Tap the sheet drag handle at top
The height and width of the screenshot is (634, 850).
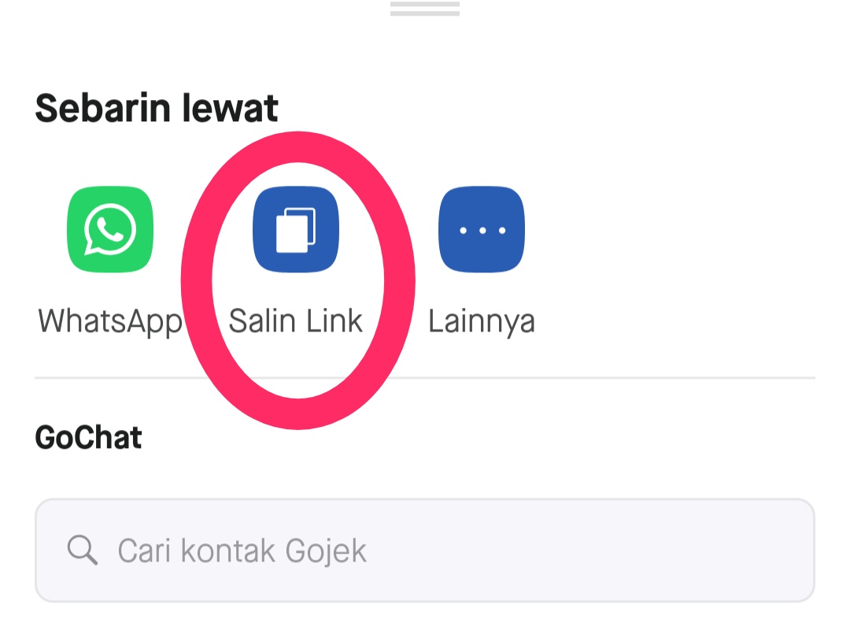(425, 9)
